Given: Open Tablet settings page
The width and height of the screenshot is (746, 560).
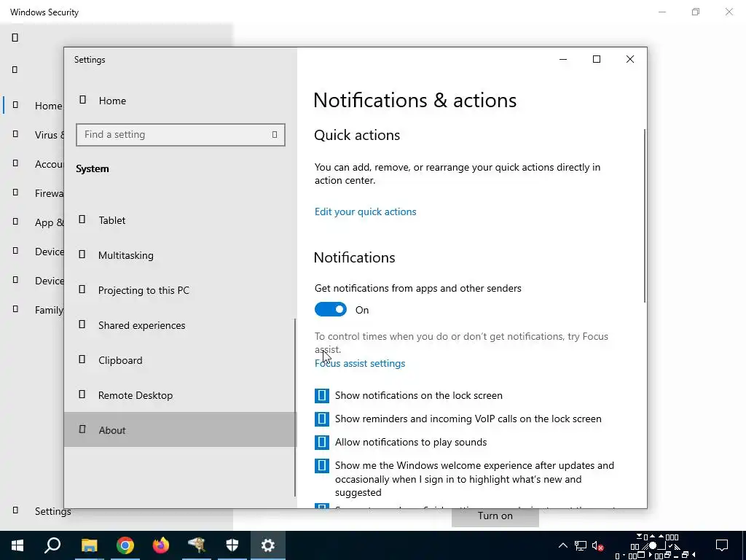Looking at the screenshot, I should pyautogui.click(x=180, y=220).
